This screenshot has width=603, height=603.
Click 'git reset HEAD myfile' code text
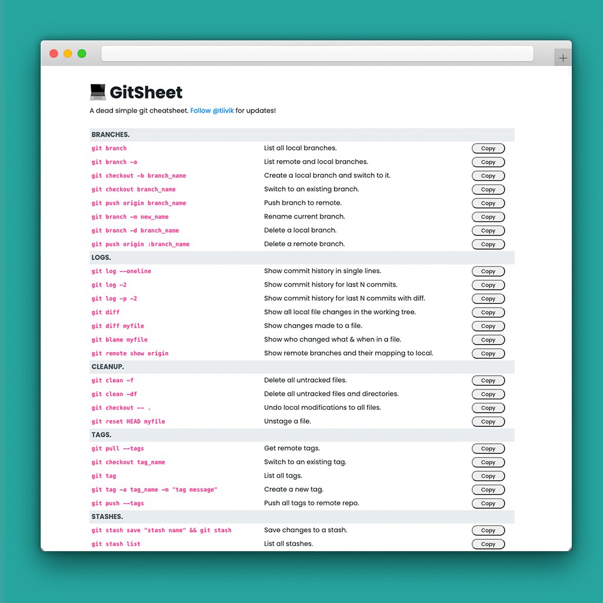pyautogui.click(x=128, y=422)
